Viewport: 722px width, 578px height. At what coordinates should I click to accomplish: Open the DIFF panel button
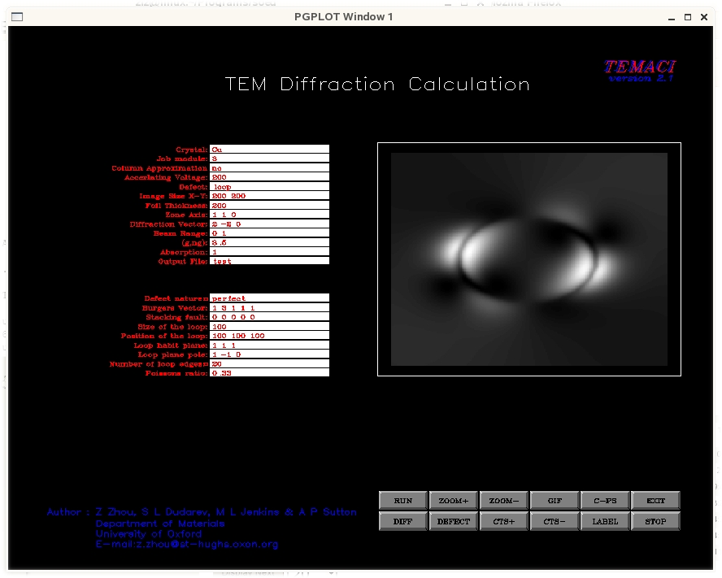click(403, 521)
